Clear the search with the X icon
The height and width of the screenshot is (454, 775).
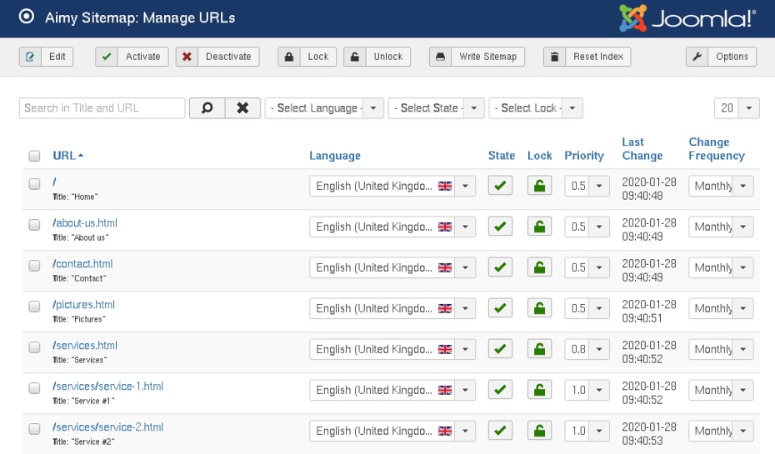[242, 108]
